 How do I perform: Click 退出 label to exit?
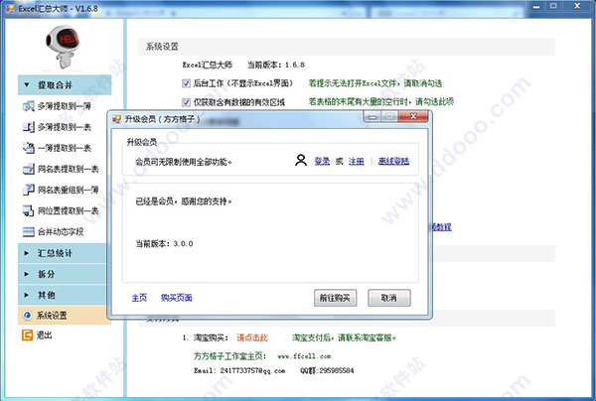(x=44, y=335)
